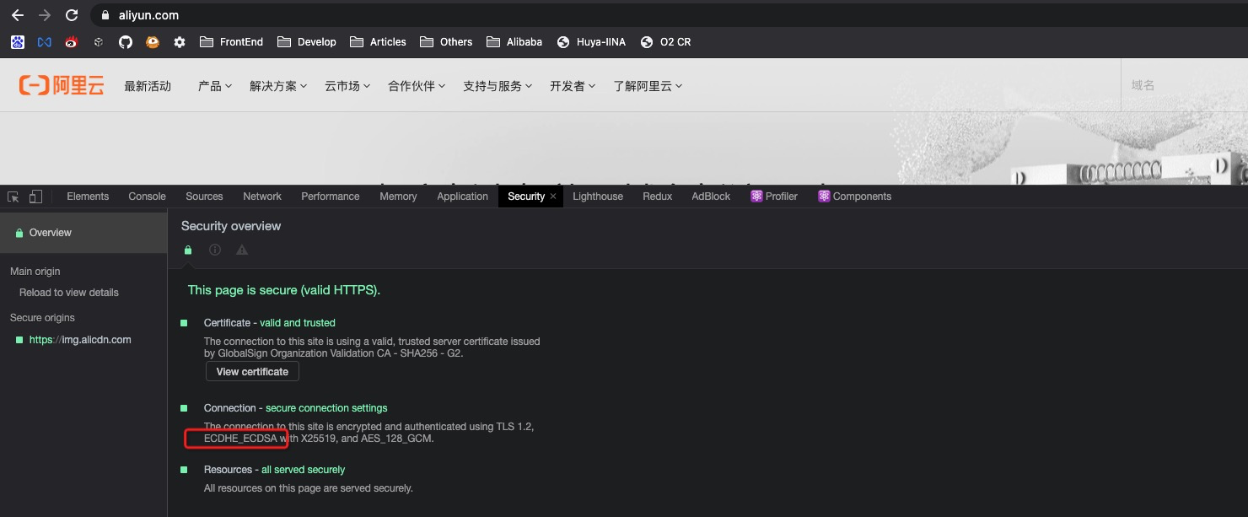Select Overview in the Security sidebar
This screenshot has width=1248, height=517.
[83, 233]
